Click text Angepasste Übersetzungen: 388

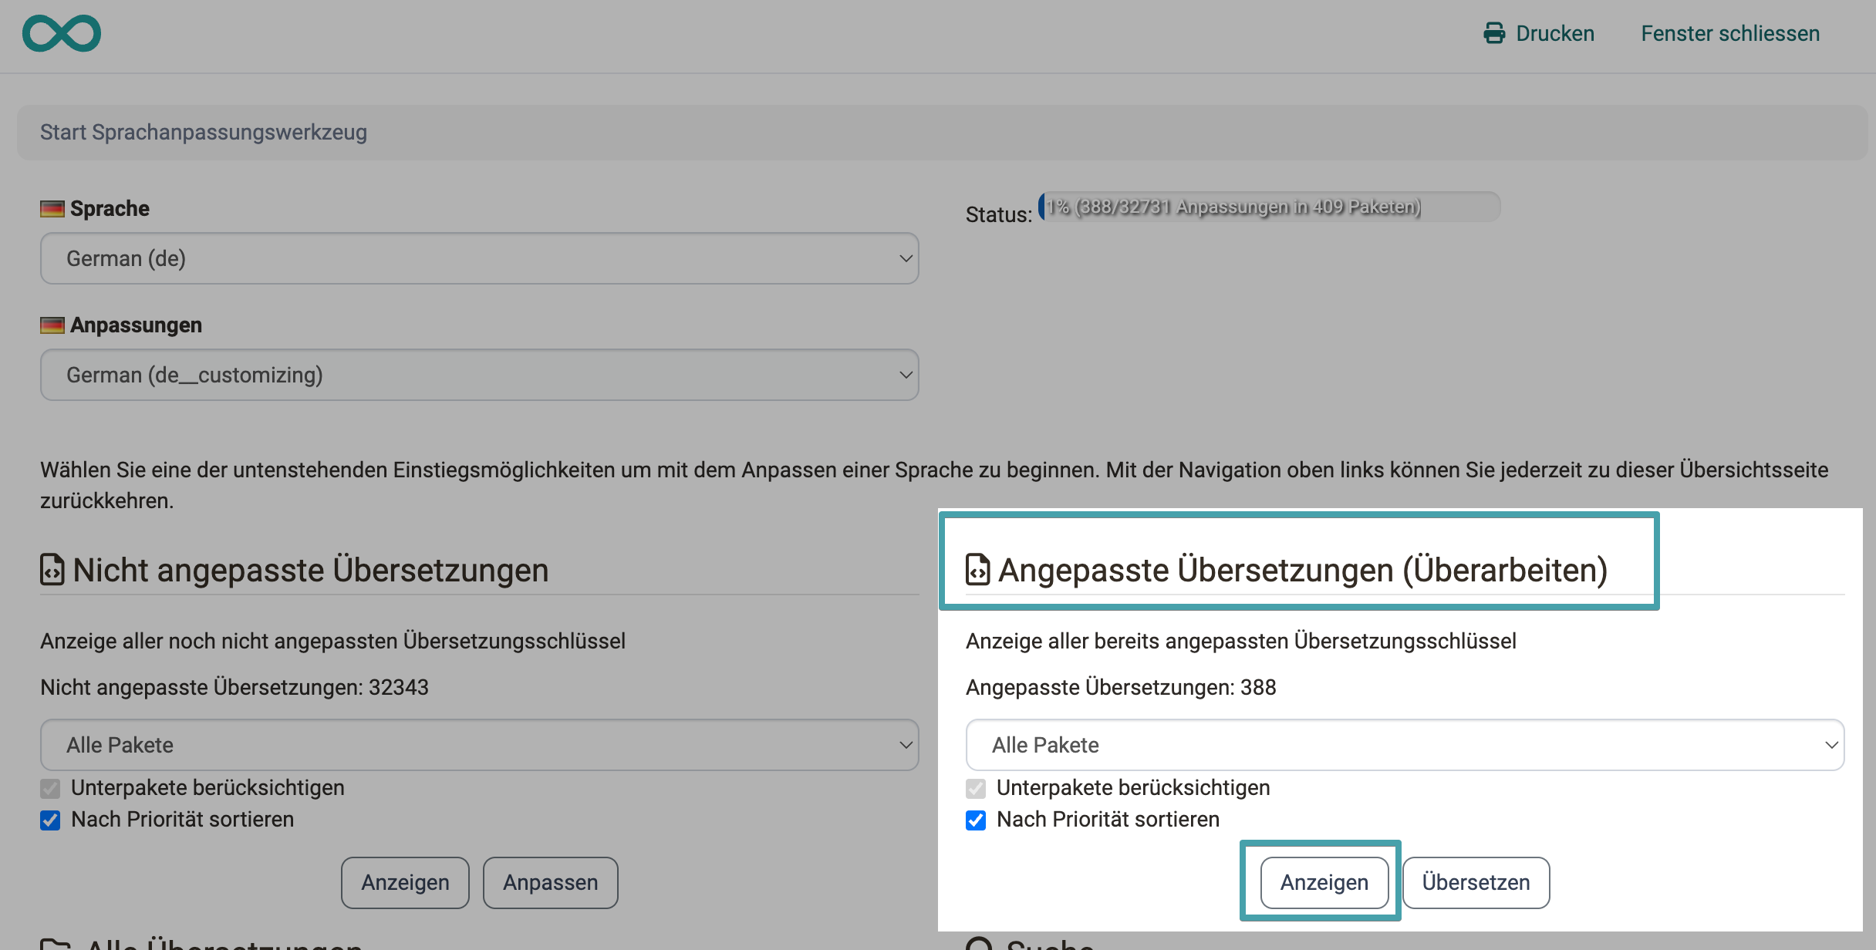pos(1121,687)
